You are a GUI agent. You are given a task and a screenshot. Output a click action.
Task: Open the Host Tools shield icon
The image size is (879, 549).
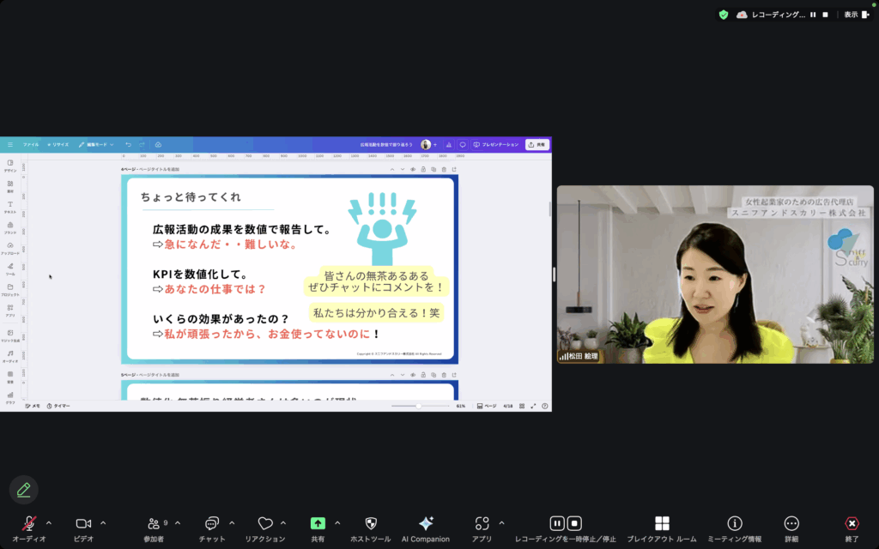coord(371,523)
